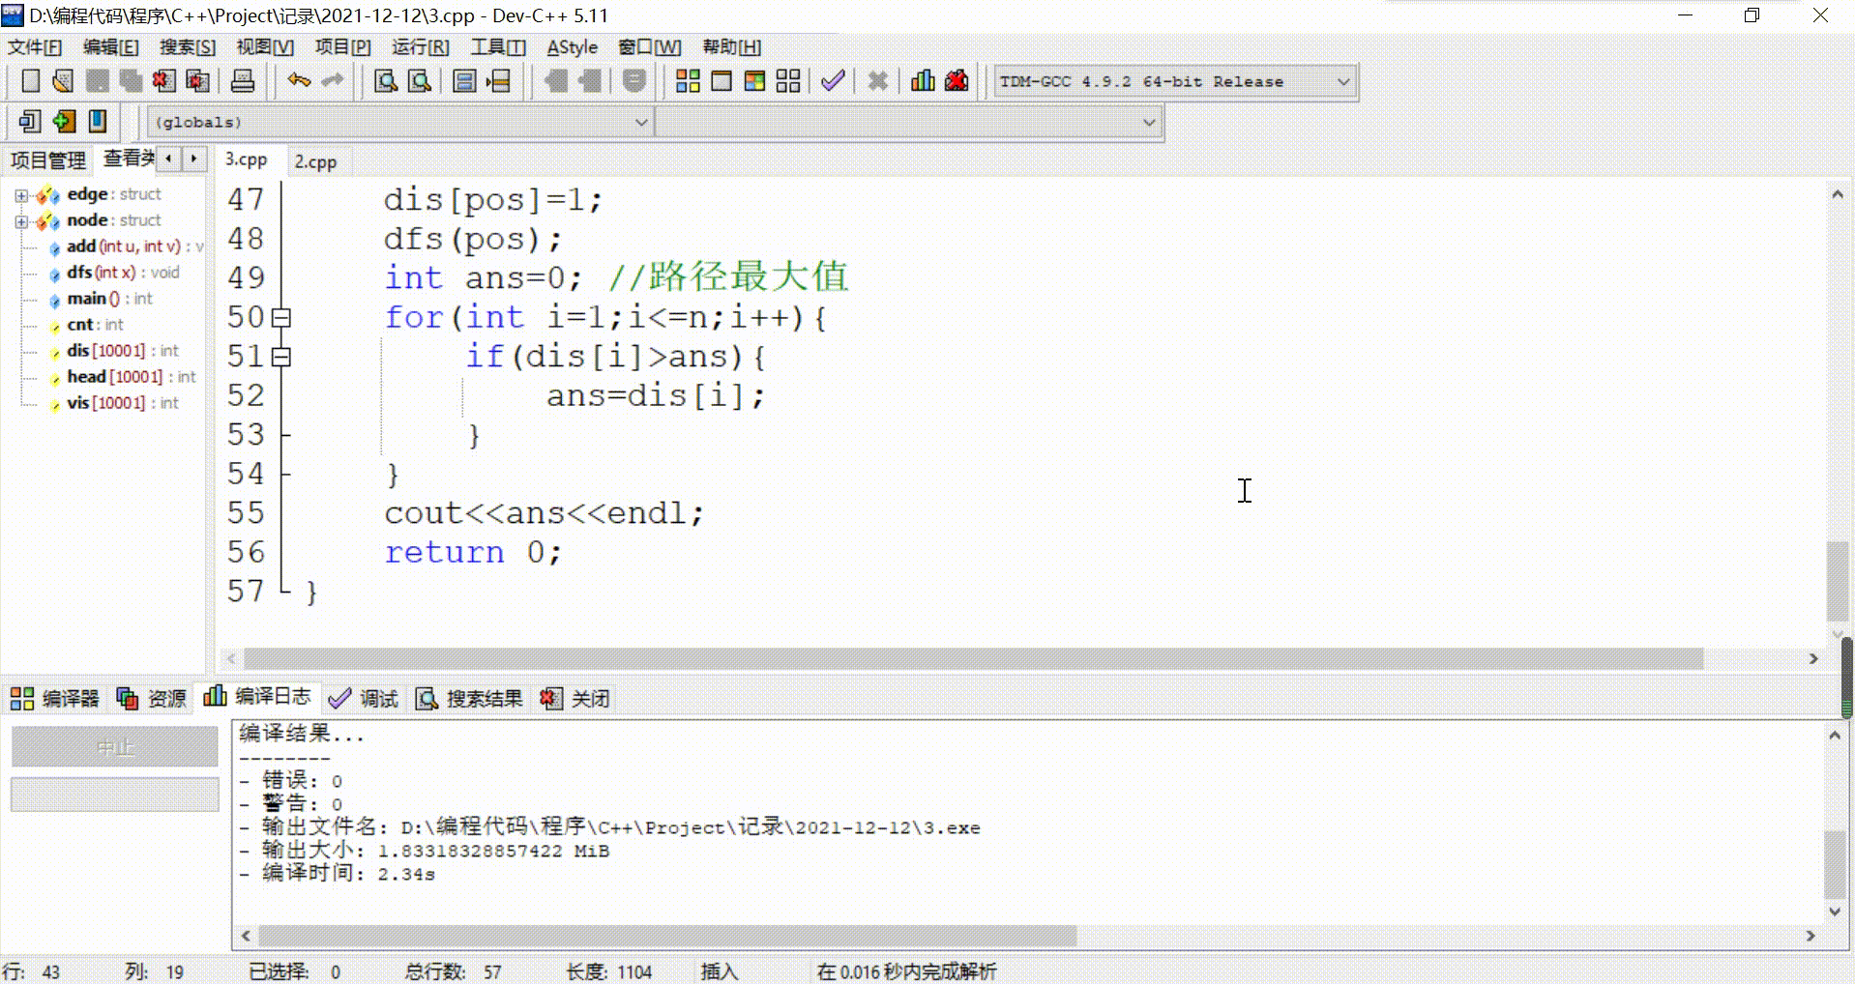Collapse the for loop fold at line 50

(281, 317)
